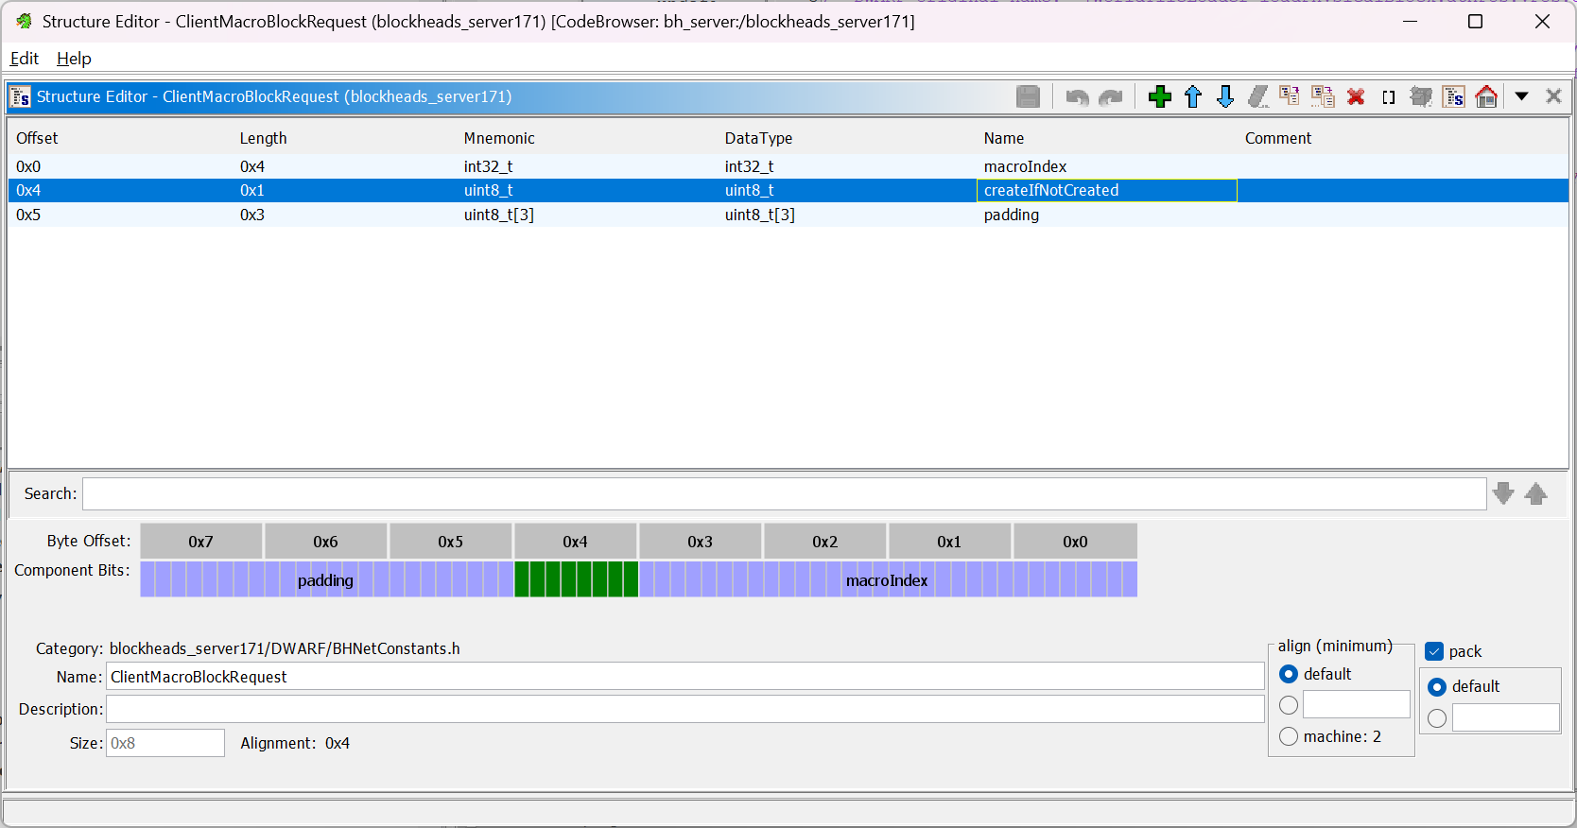Viewport: 1577px width, 828px height.
Task: Open the toolbar dropdown menu arrow
Action: pyautogui.click(x=1522, y=96)
